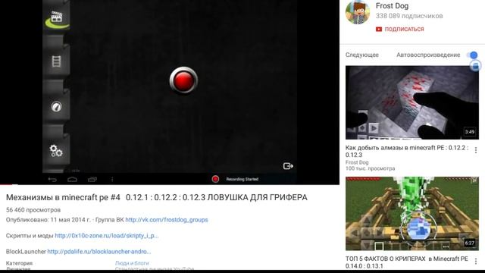485x273 pixels.
Task: Click the Люди и блоги category link
Action: click(x=132, y=263)
